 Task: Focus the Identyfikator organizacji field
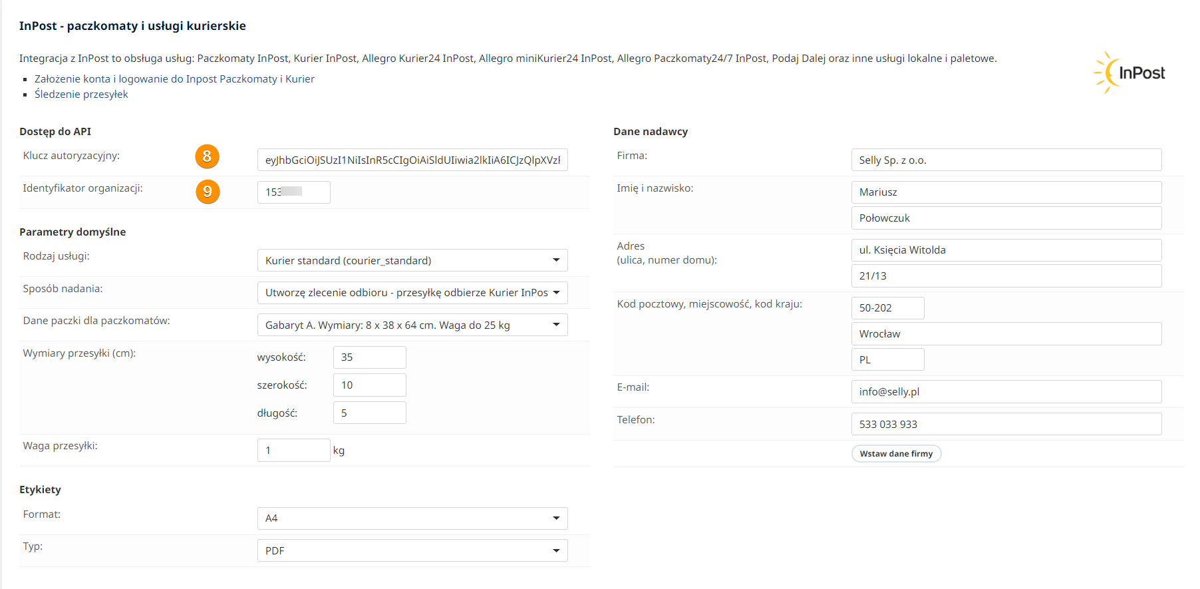pyautogui.click(x=293, y=192)
